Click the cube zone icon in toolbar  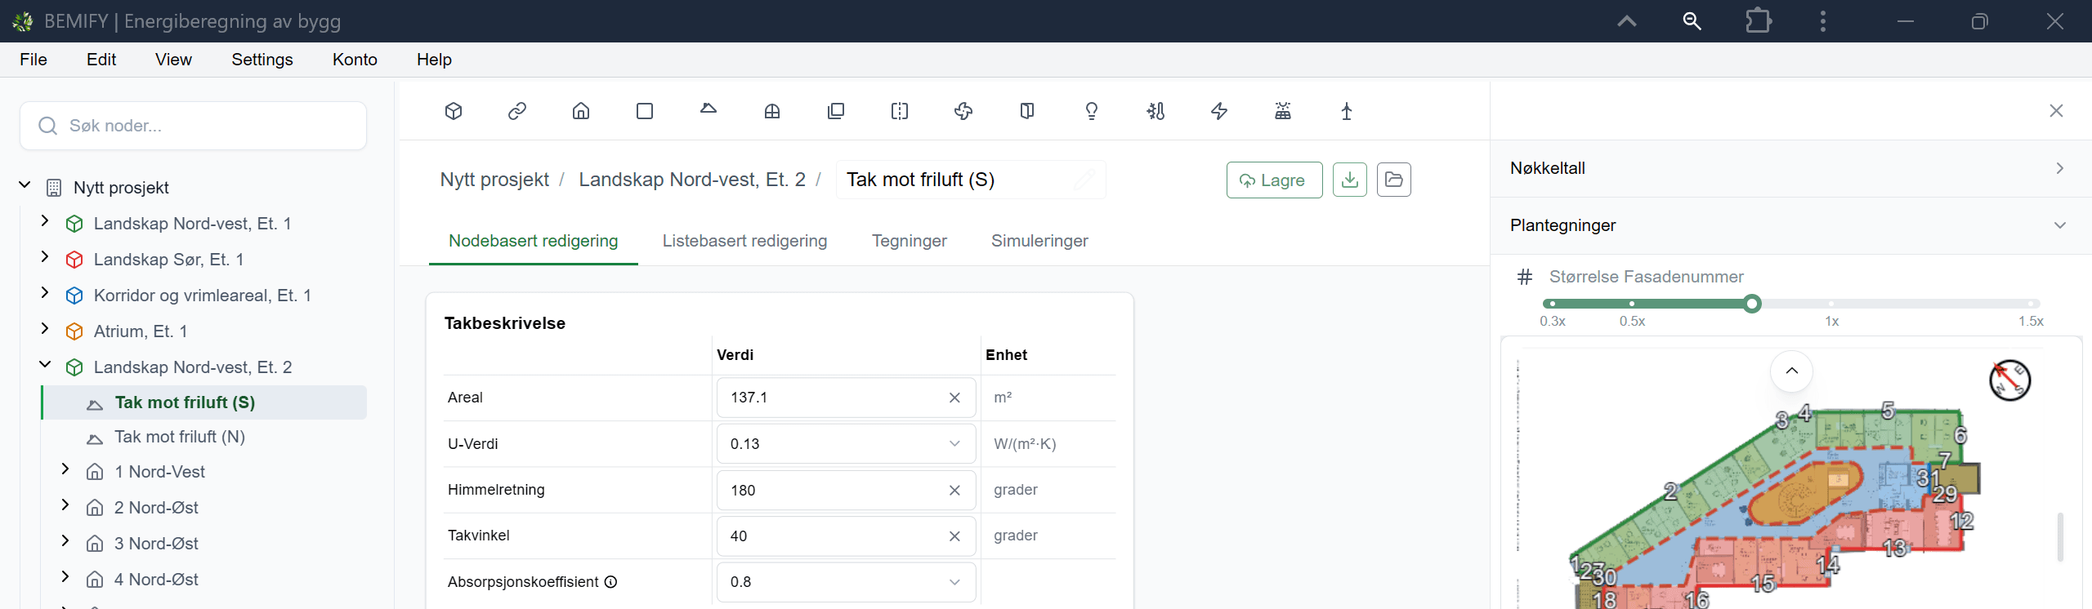pyautogui.click(x=454, y=111)
